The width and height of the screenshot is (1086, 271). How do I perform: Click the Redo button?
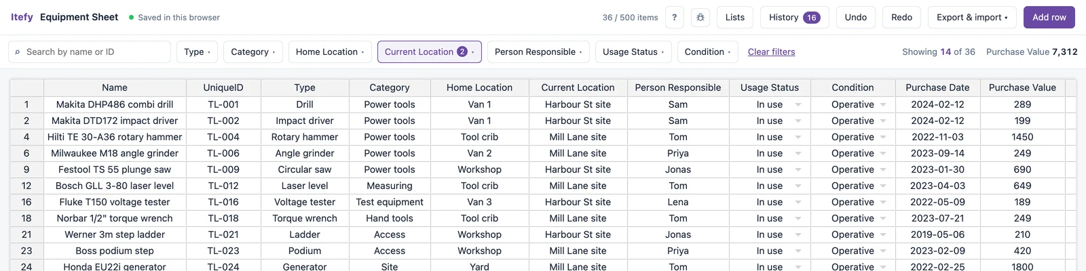[x=901, y=18]
